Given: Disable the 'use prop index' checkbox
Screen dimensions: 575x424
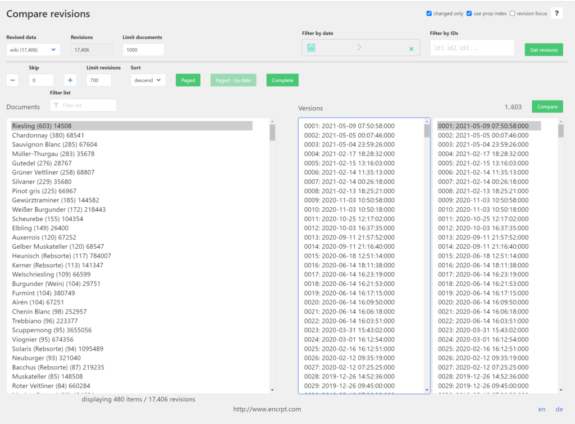Looking at the screenshot, I should pos(469,13).
